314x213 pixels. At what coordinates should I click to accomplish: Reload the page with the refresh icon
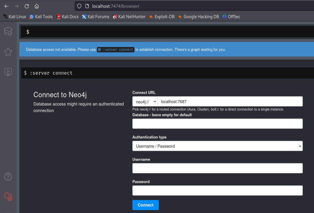pos(27,6)
